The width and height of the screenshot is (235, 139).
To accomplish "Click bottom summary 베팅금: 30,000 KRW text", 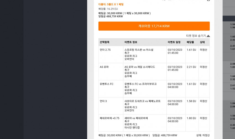I will 124,135.
